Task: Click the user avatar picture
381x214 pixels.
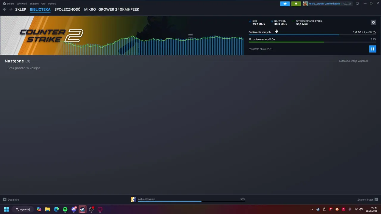Action: click(305, 4)
